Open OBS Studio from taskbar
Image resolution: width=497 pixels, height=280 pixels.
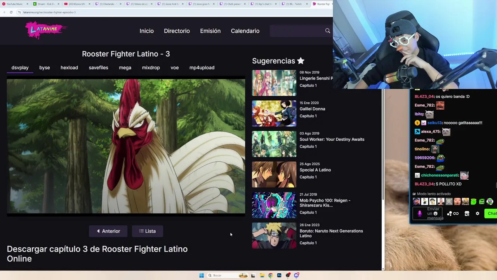coord(288,275)
